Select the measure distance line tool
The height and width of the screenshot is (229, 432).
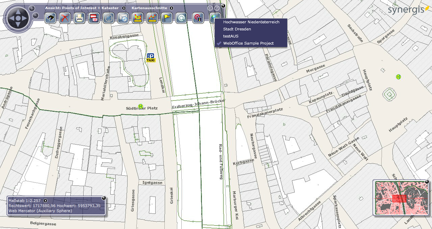(152, 18)
